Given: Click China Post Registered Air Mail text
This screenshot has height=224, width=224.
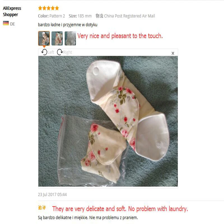Looking at the screenshot, I should [129, 16].
